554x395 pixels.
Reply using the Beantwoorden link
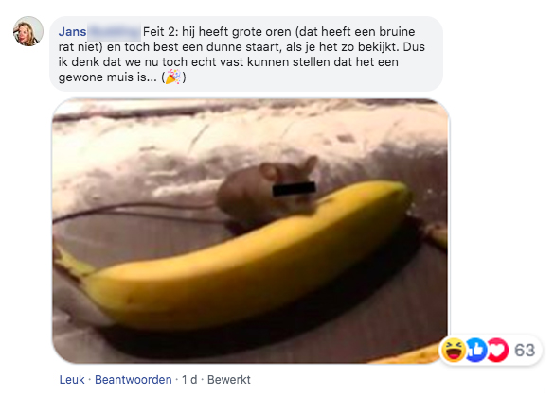tap(134, 380)
